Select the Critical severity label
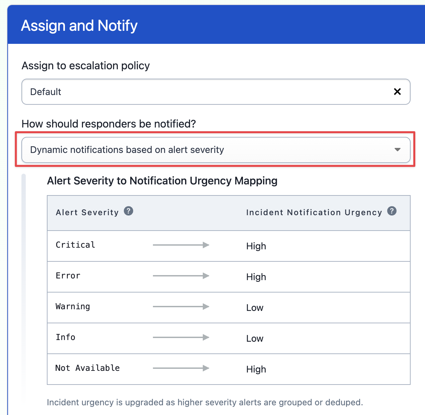 click(x=75, y=245)
